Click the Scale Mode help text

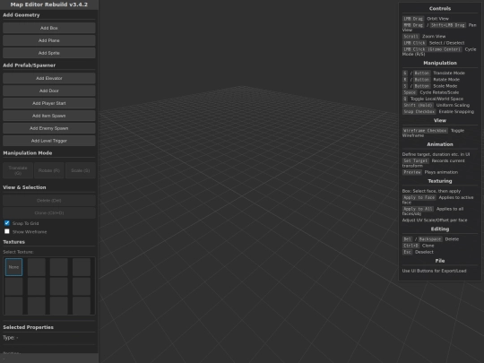[x=445, y=86]
